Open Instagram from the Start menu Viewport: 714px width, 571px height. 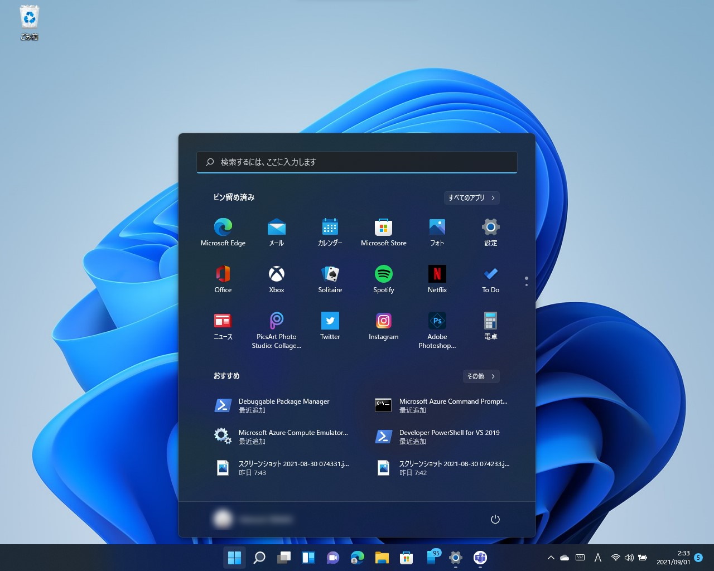383,325
